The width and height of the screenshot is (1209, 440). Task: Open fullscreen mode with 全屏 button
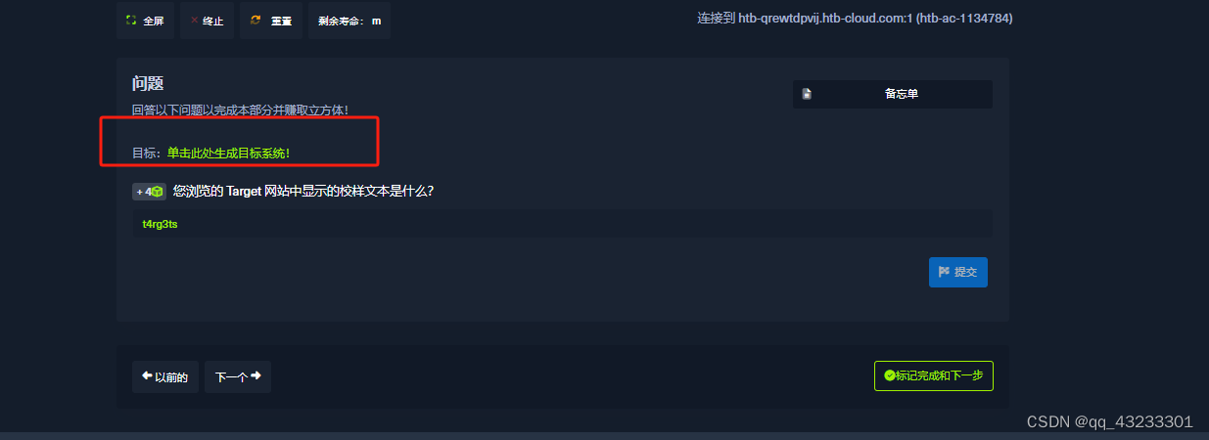(x=145, y=20)
